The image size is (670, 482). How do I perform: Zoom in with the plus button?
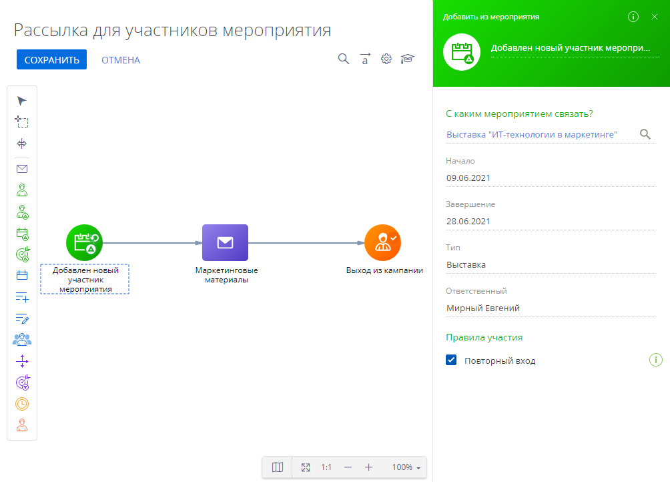pos(369,467)
